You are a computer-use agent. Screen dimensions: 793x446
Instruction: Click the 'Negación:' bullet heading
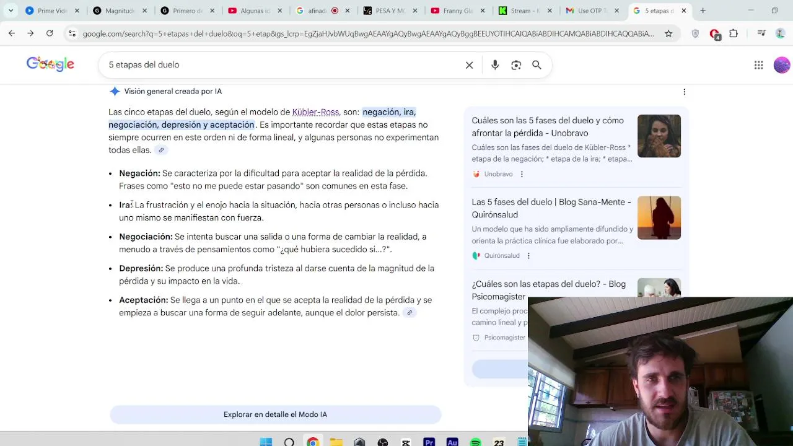point(139,173)
